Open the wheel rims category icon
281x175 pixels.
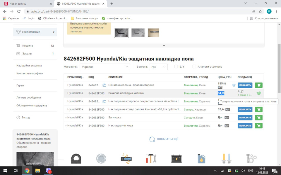101,159
